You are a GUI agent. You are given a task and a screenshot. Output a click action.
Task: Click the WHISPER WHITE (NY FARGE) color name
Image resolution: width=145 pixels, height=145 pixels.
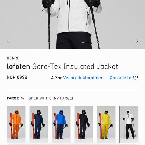click(47, 98)
